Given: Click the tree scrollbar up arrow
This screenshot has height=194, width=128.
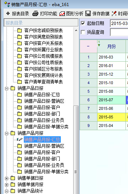Looking at the screenshot, I should [76, 30].
